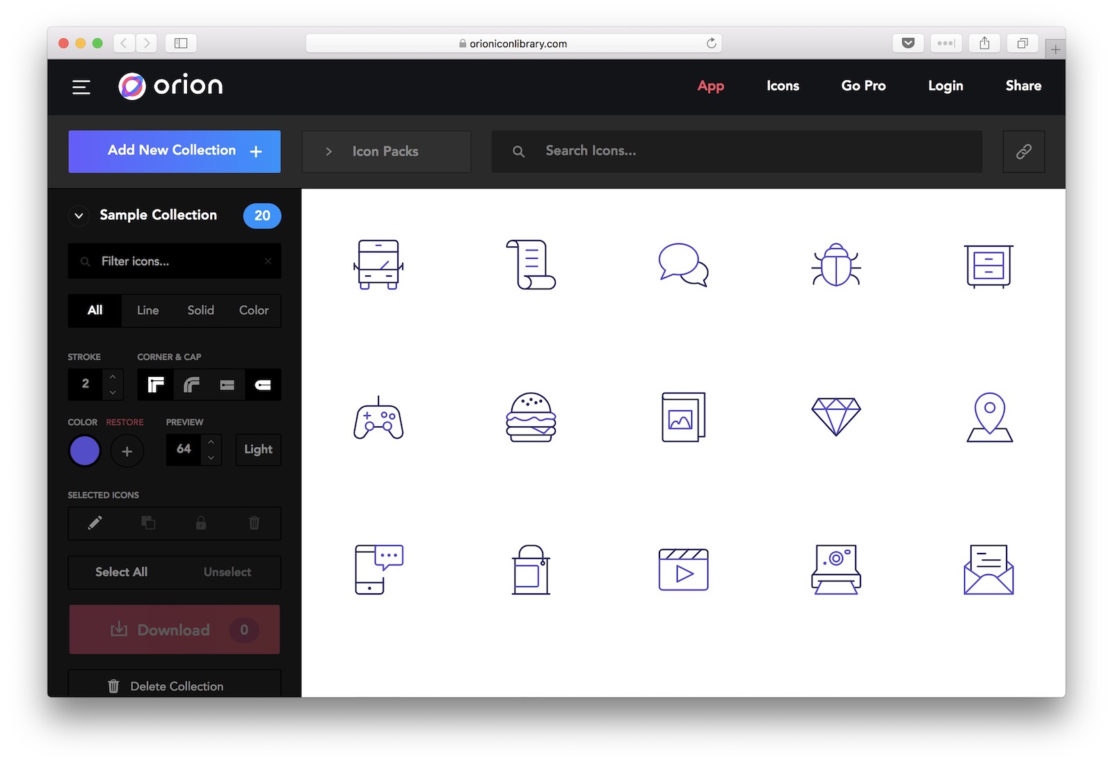
Task: Click the share link icon beside the search bar
Action: (x=1023, y=151)
